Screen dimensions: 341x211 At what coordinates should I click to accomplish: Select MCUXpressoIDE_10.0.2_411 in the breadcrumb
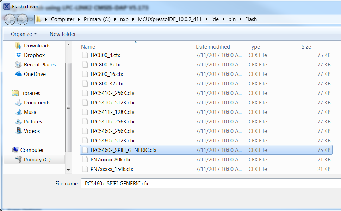(170, 19)
